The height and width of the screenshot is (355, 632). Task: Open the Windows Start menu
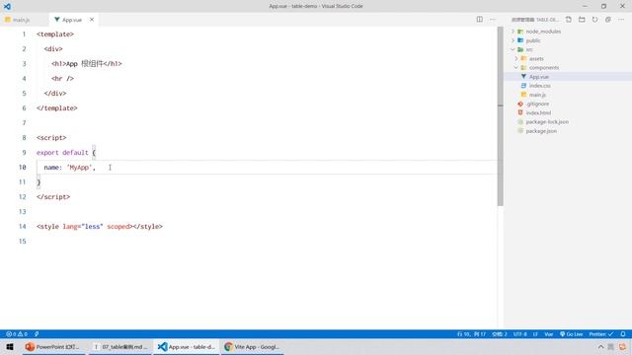click(9, 346)
